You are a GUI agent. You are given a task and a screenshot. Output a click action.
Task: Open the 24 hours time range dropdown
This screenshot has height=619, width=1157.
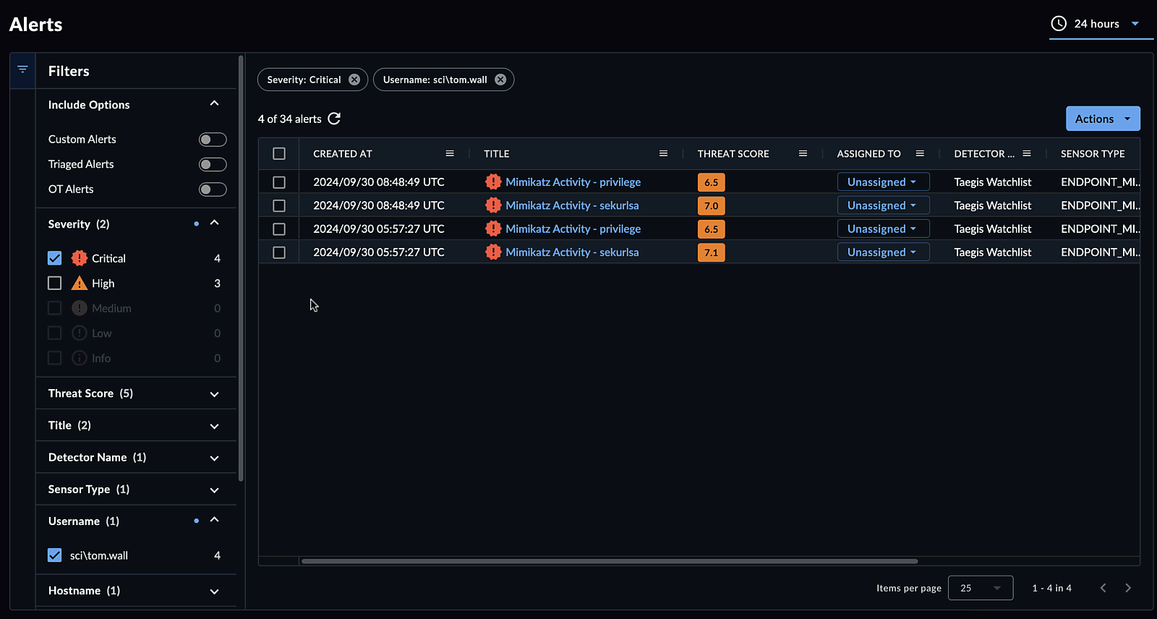[x=1101, y=24]
